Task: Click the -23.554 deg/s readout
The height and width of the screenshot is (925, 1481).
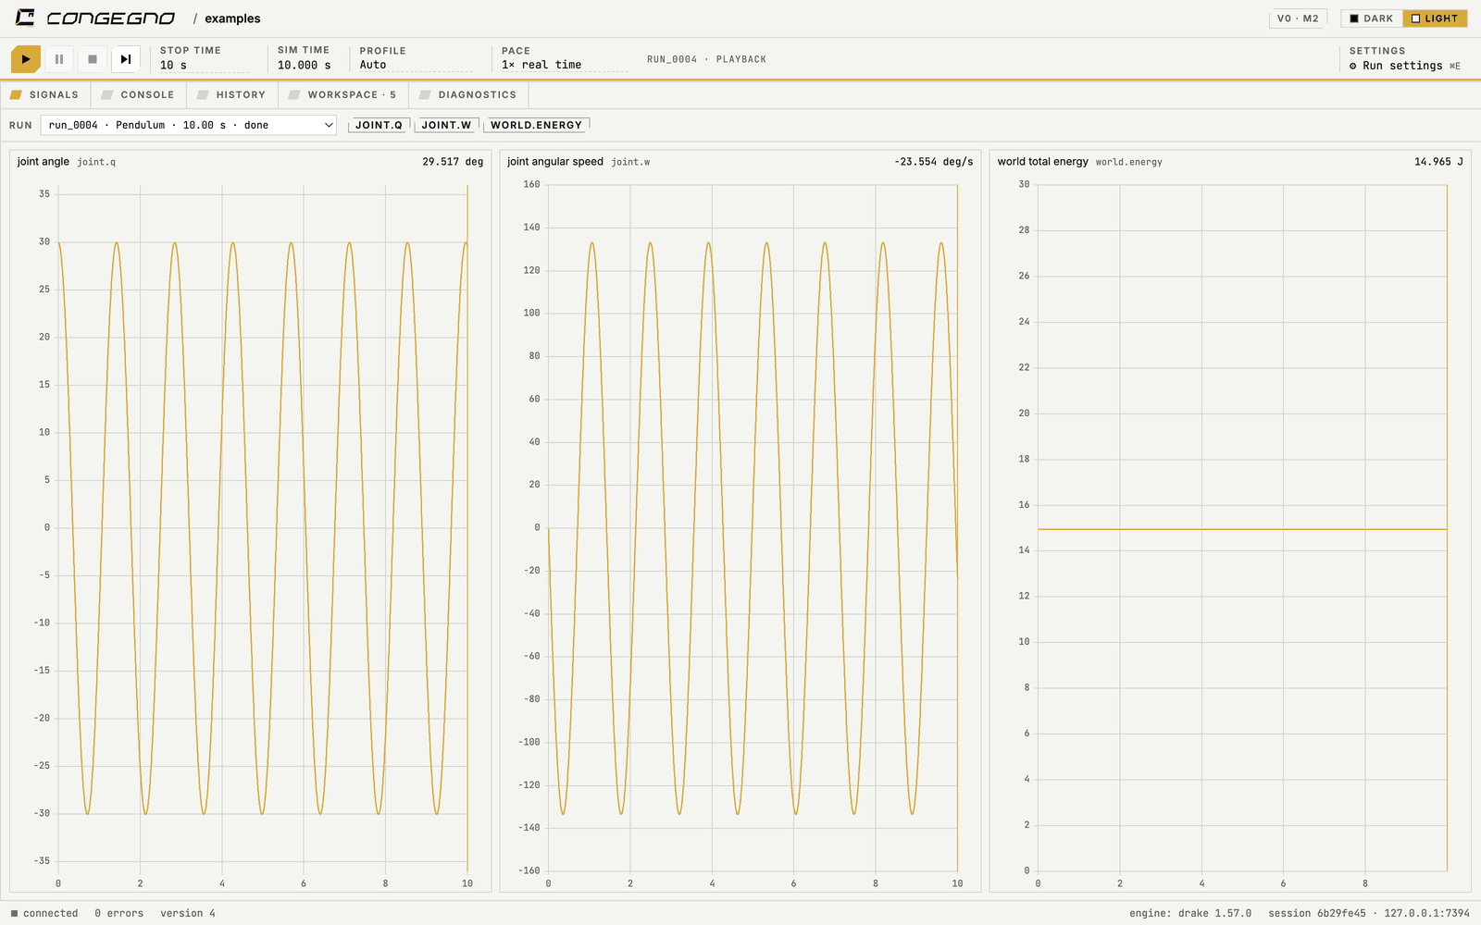Action: [933, 162]
